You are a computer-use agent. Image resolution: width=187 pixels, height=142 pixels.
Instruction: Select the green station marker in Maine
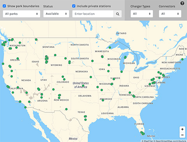(182, 59)
